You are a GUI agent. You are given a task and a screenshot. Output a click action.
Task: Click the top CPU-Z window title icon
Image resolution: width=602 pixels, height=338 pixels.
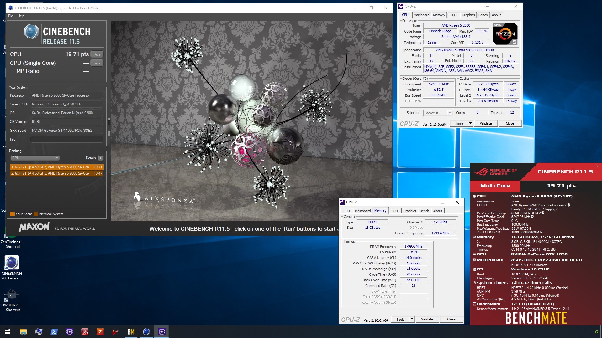(401, 6)
